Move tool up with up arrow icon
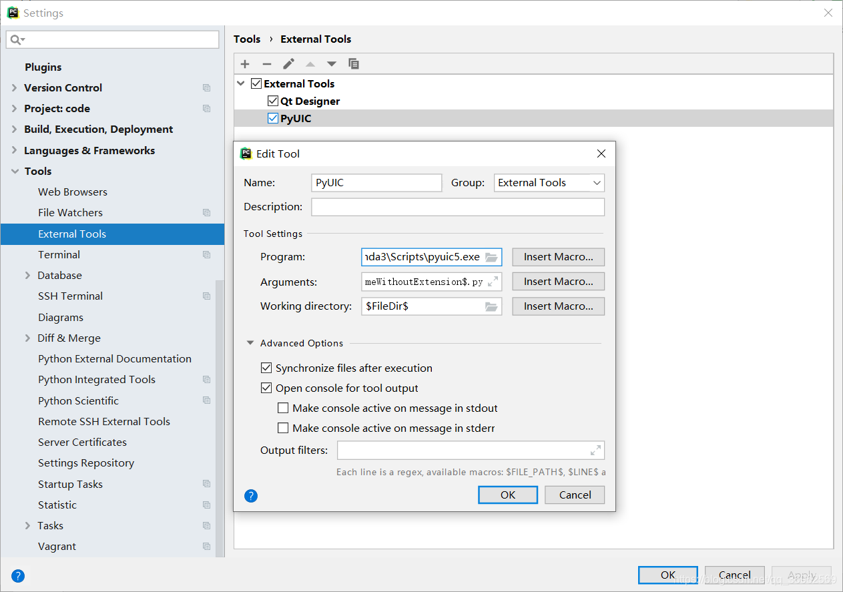843x592 pixels. pos(310,64)
